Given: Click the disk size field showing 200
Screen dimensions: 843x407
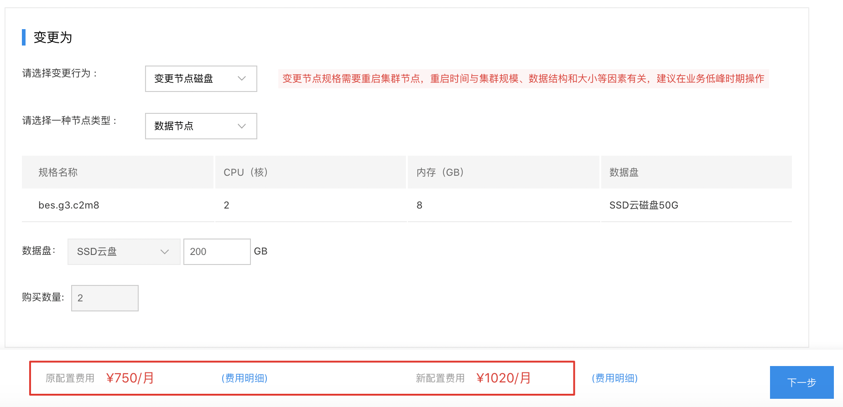Looking at the screenshot, I should tap(217, 252).
